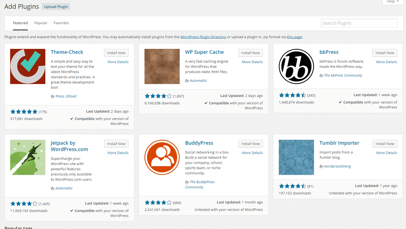Click the Theme-Check star rating
The width and height of the screenshot is (406, 229).
coord(24,112)
